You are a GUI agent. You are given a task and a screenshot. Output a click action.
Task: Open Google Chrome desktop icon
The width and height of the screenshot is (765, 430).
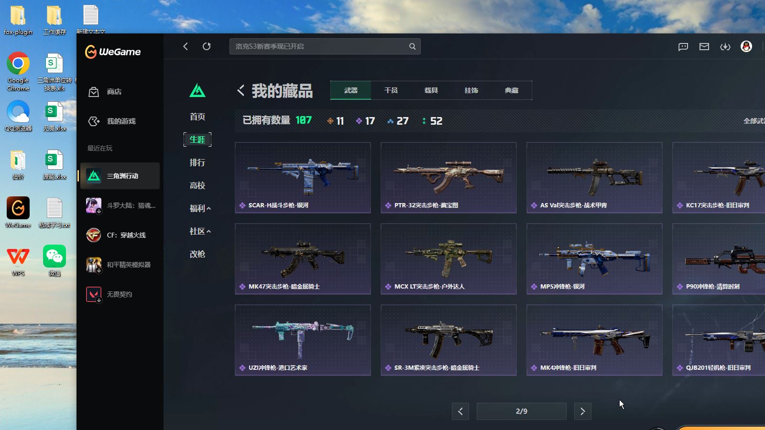coord(18,71)
